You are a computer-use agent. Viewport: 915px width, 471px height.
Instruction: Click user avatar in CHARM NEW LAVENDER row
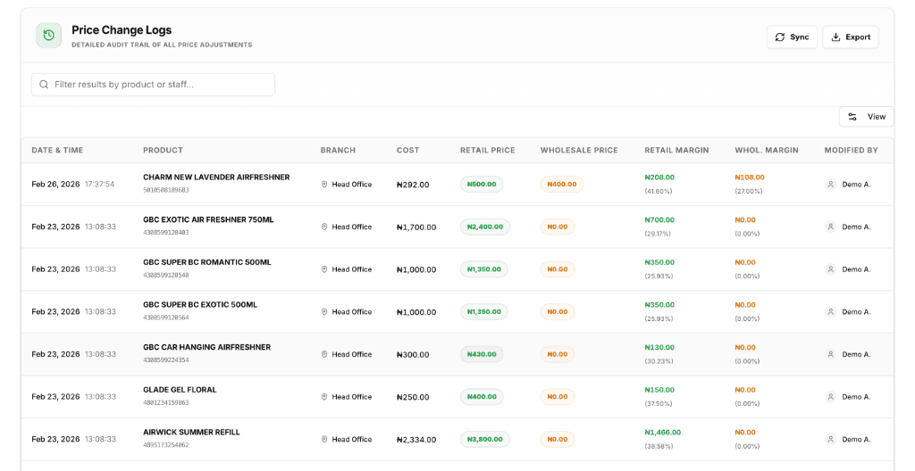(830, 184)
